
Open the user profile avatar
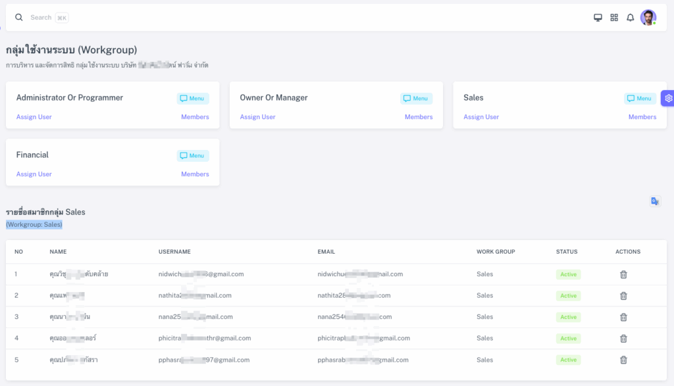[648, 18]
